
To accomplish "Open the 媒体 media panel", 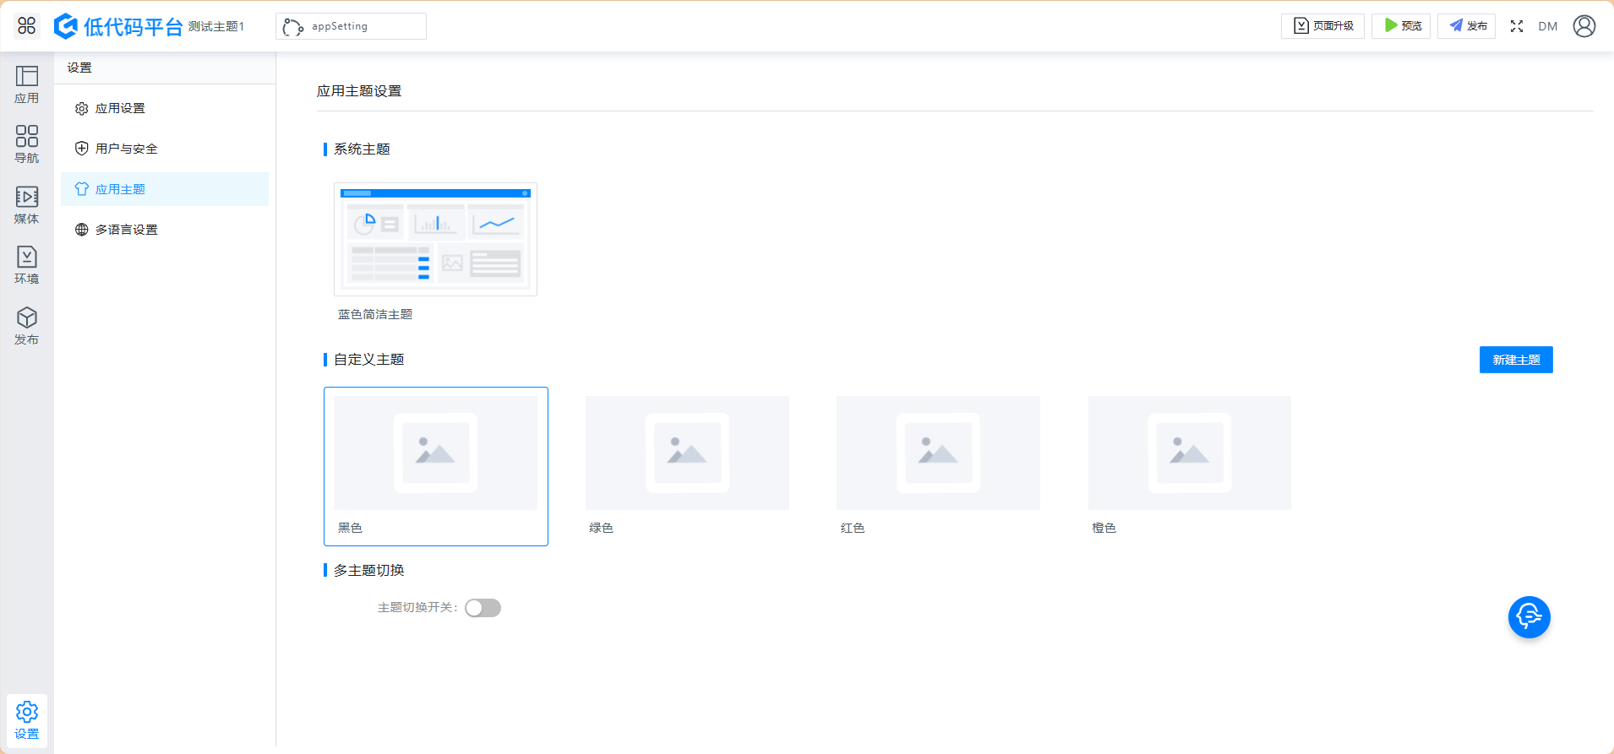I will (x=27, y=205).
